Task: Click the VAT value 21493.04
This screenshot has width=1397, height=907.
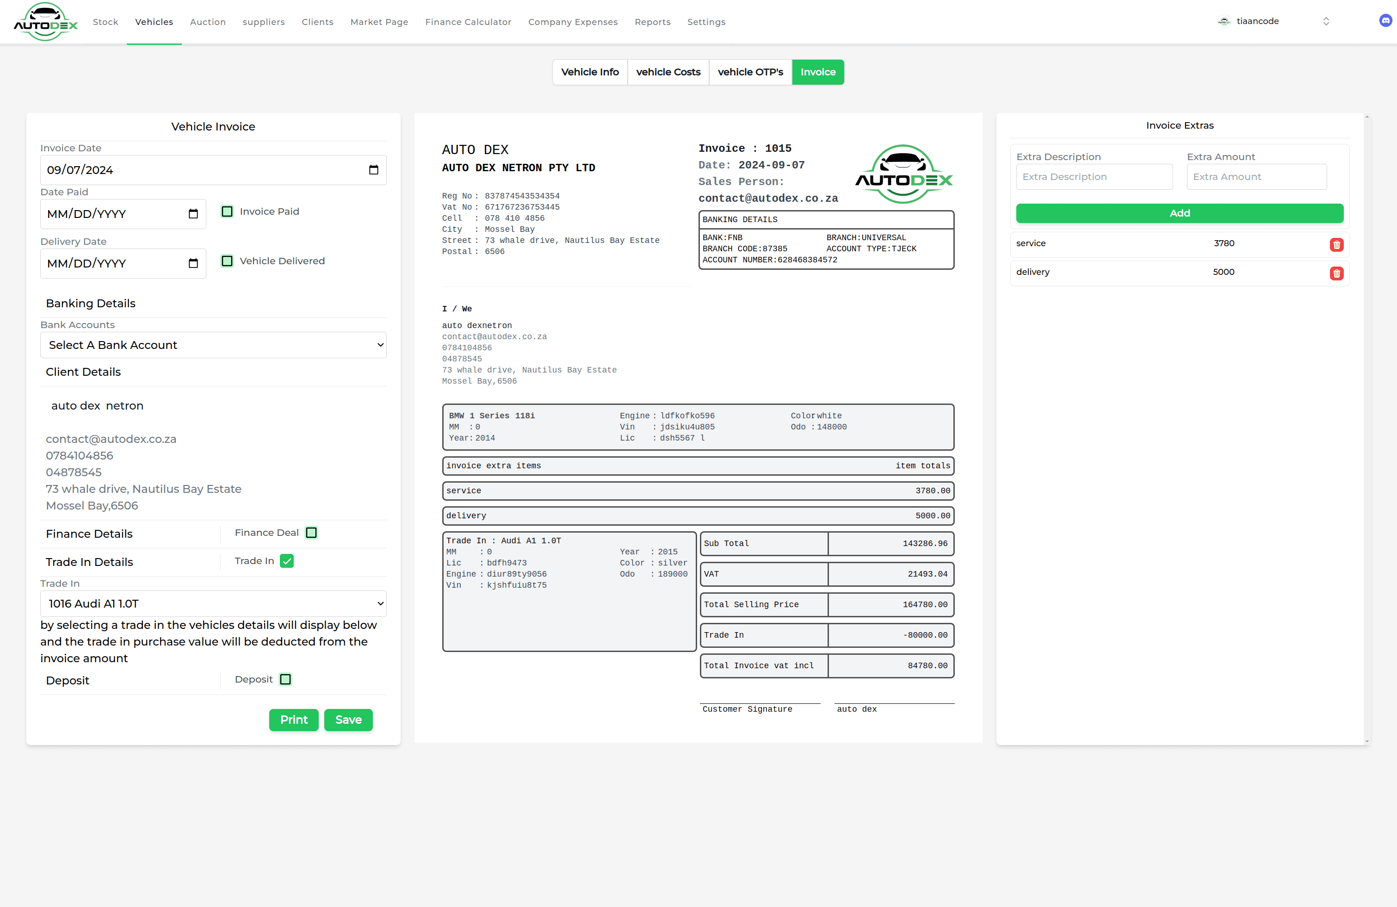Action: pyautogui.click(x=927, y=574)
